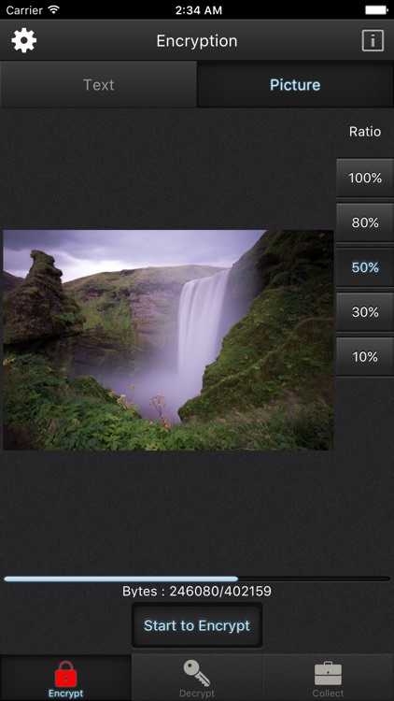Image resolution: width=394 pixels, height=701 pixels.
Task: Choose the 80% ratio option
Action: [365, 222]
